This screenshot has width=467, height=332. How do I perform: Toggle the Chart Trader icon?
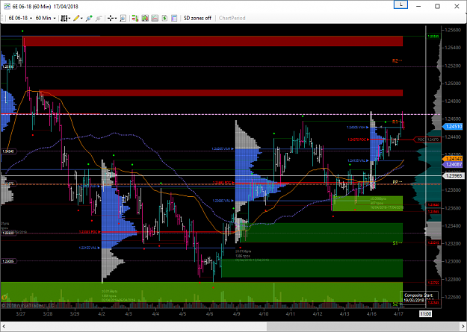tap(135, 19)
